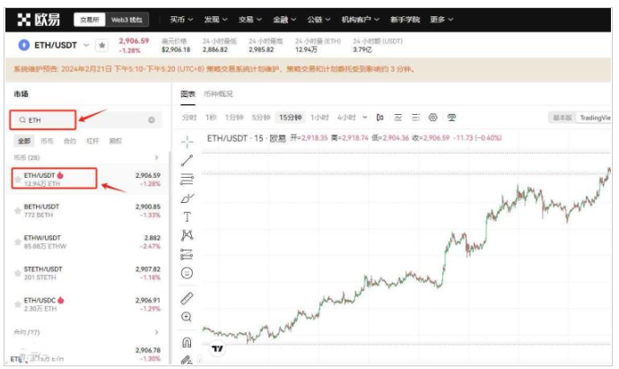The height and width of the screenshot is (369, 619).
Task: Switch to the 币种概况 tab
Action: (218, 93)
